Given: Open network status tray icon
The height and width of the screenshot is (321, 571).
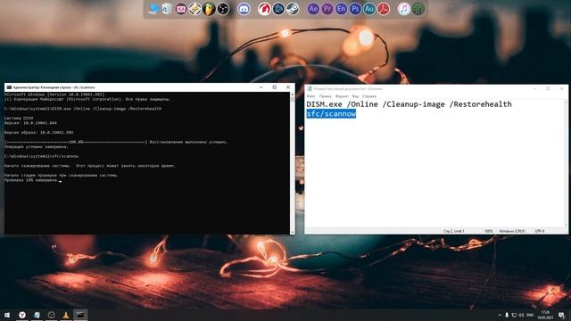Looking at the screenshot, I should 514,315.
